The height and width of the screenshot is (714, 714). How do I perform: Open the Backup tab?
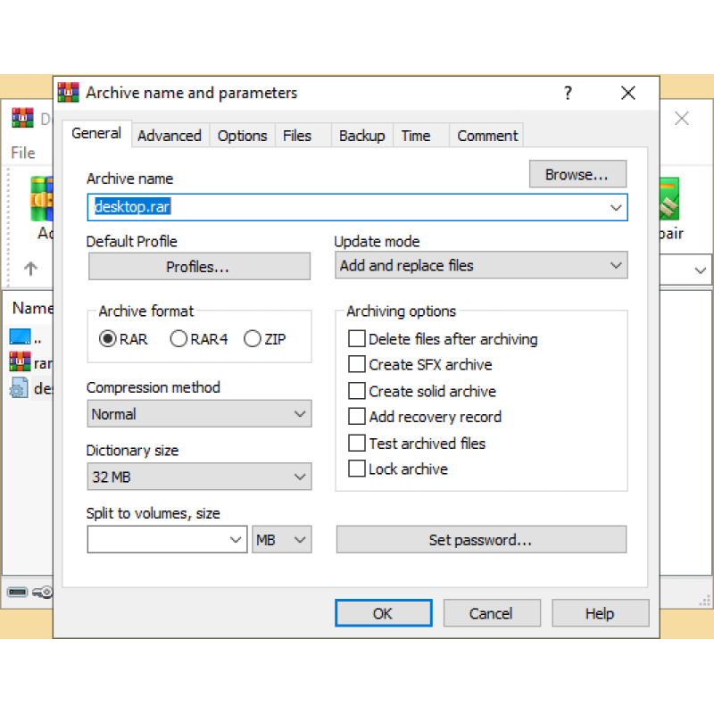[362, 136]
